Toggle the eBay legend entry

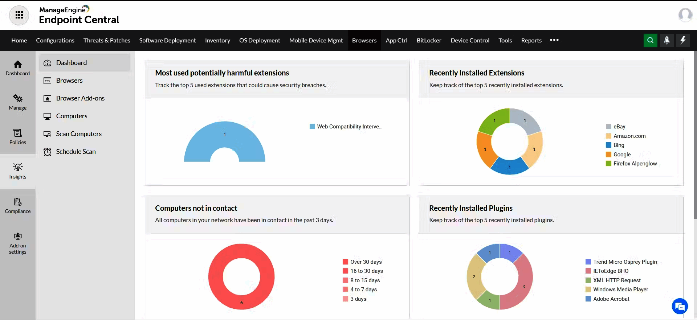pyautogui.click(x=619, y=127)
